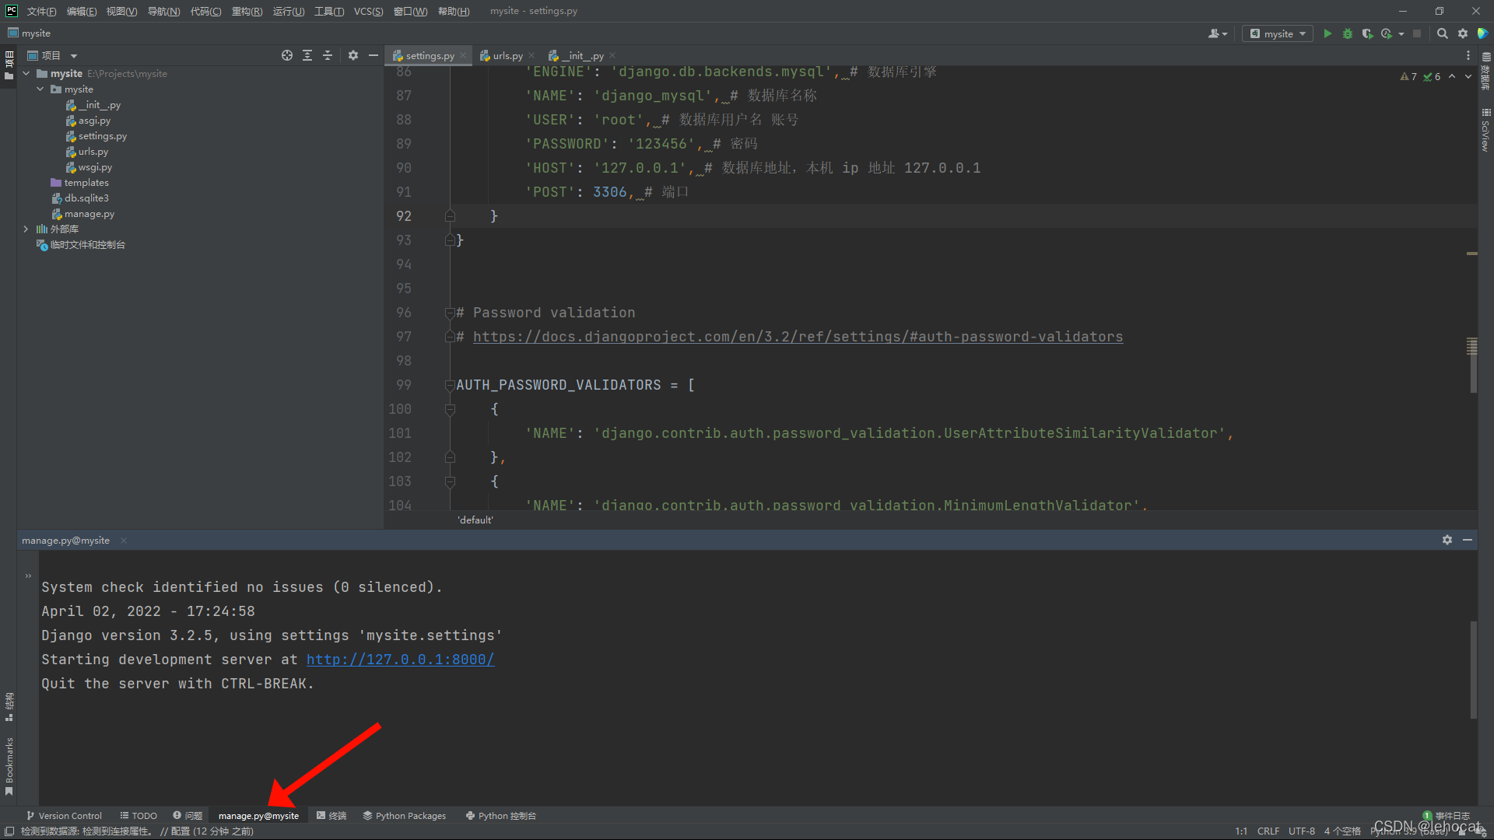The height and width of the screenshot is (840, 1494).
Task: Open the 127.0.0.1:8000 server link
Action: 400,660
